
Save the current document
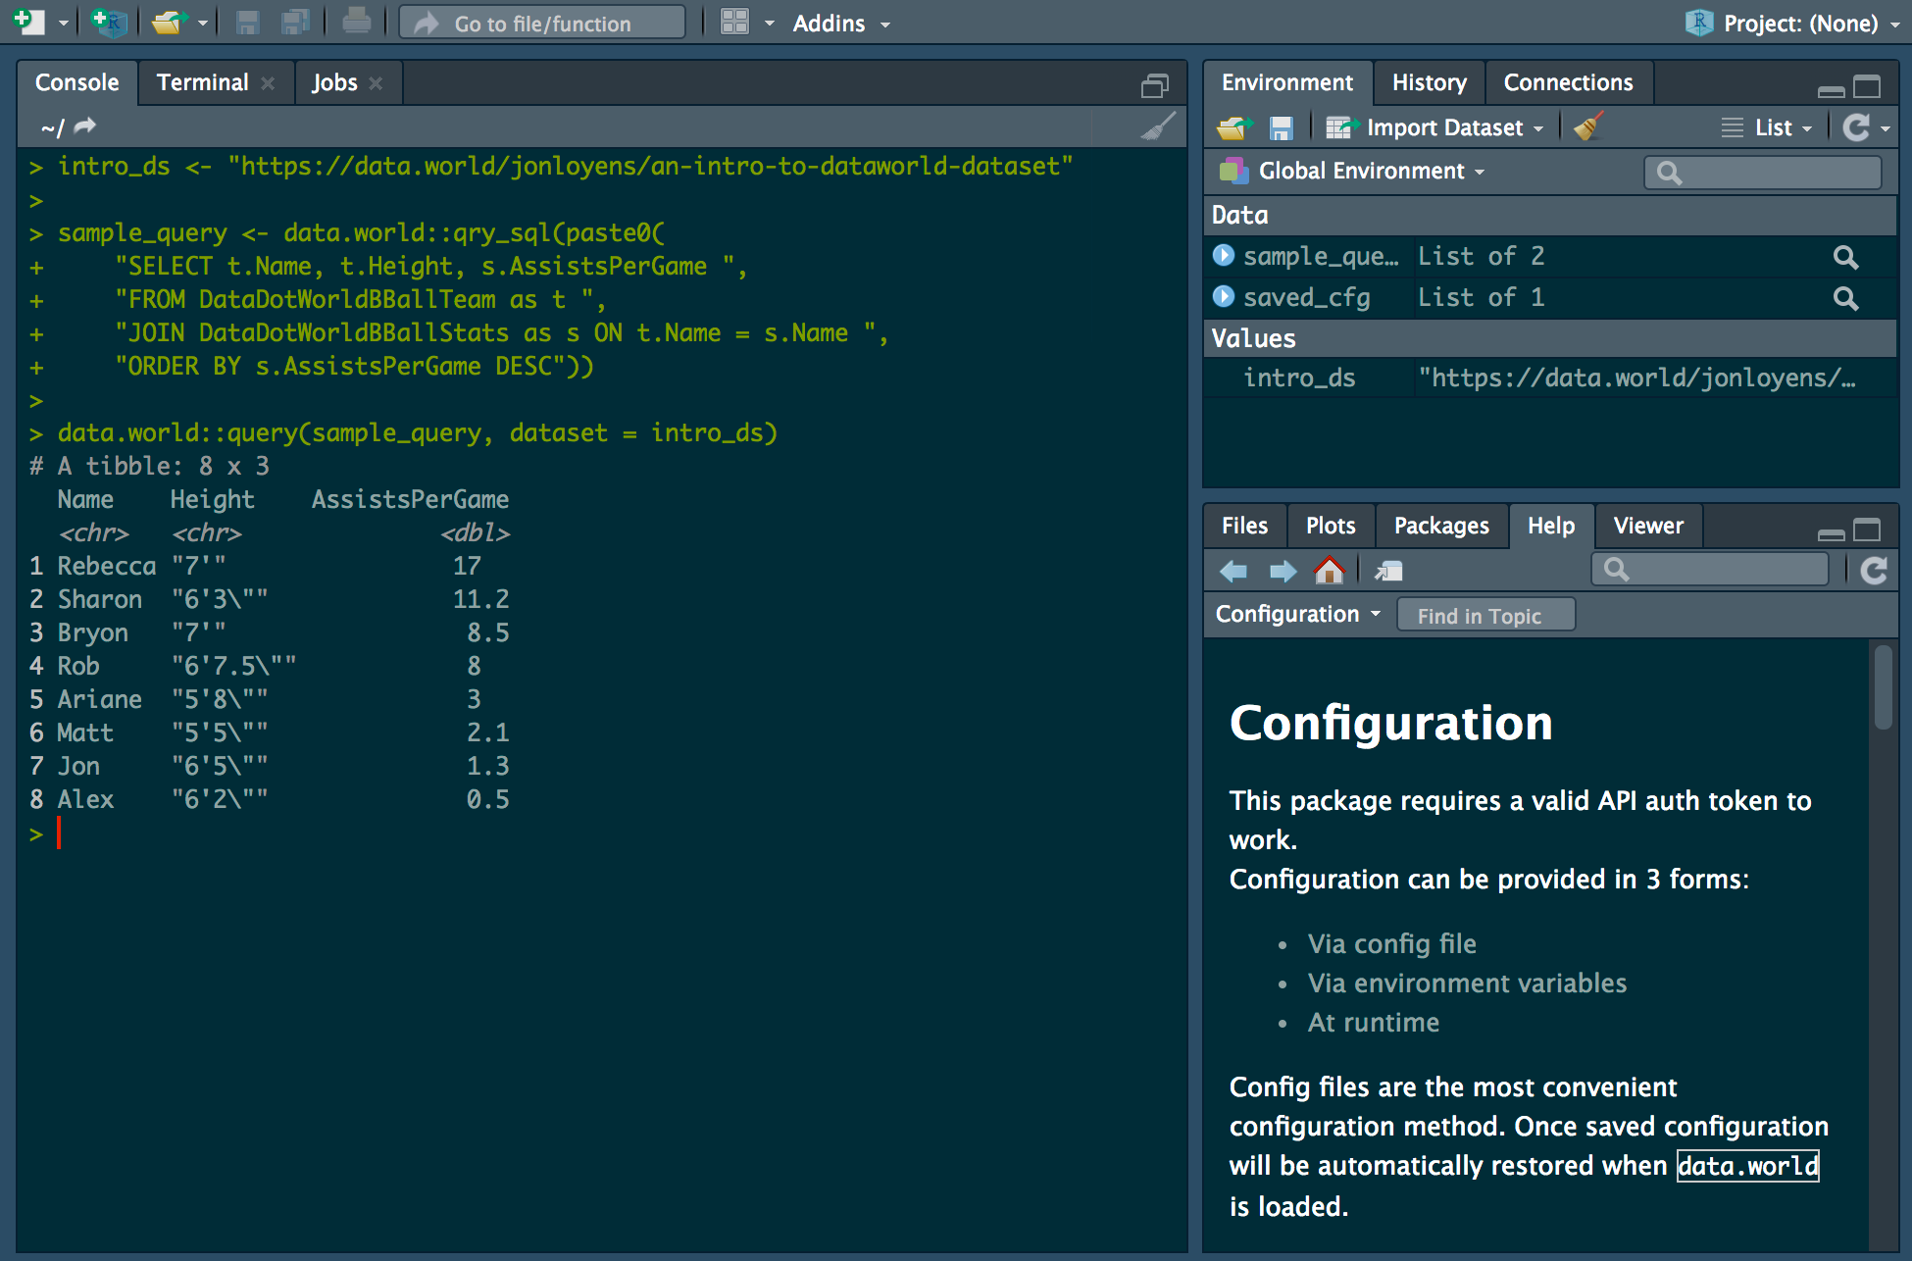click(x=246, y=22)
